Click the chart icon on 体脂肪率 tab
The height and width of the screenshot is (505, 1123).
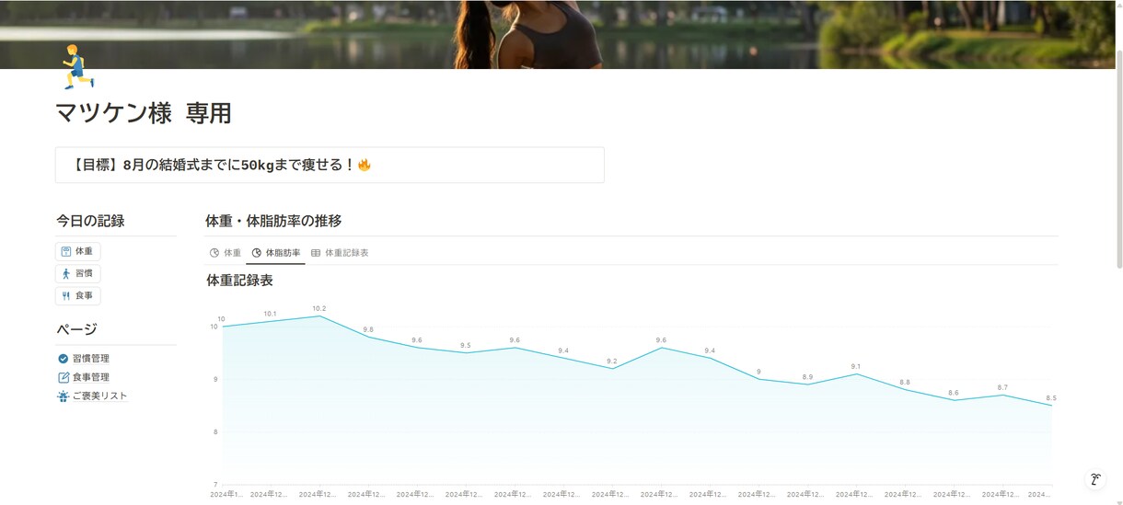coord(257,253)
